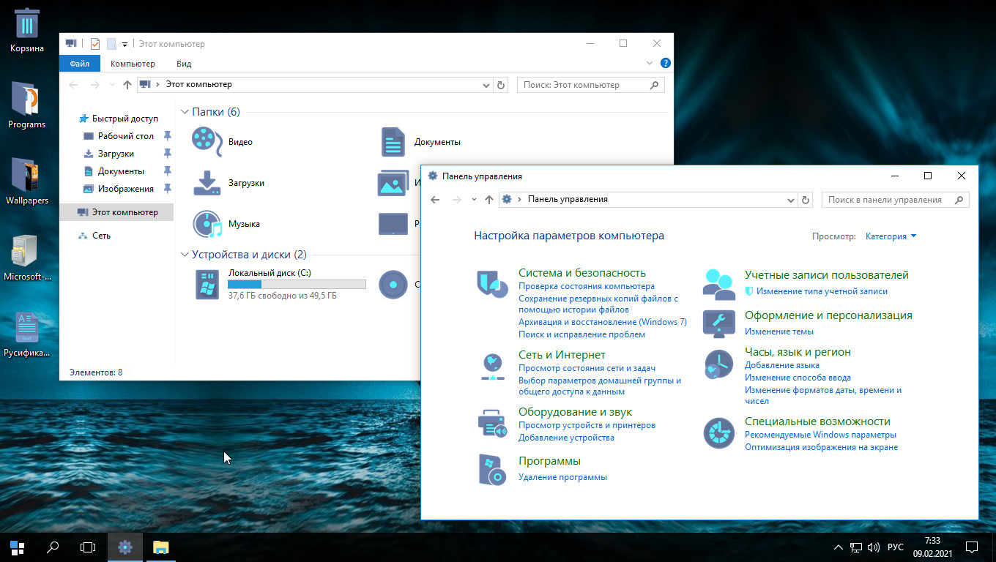The image size is (996, 562).
Task: Select Загрузки in Quick Access sidebar
Action: click(x=116, y=154)
